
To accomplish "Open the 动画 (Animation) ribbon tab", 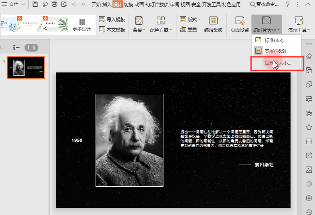I will point(139,5).
